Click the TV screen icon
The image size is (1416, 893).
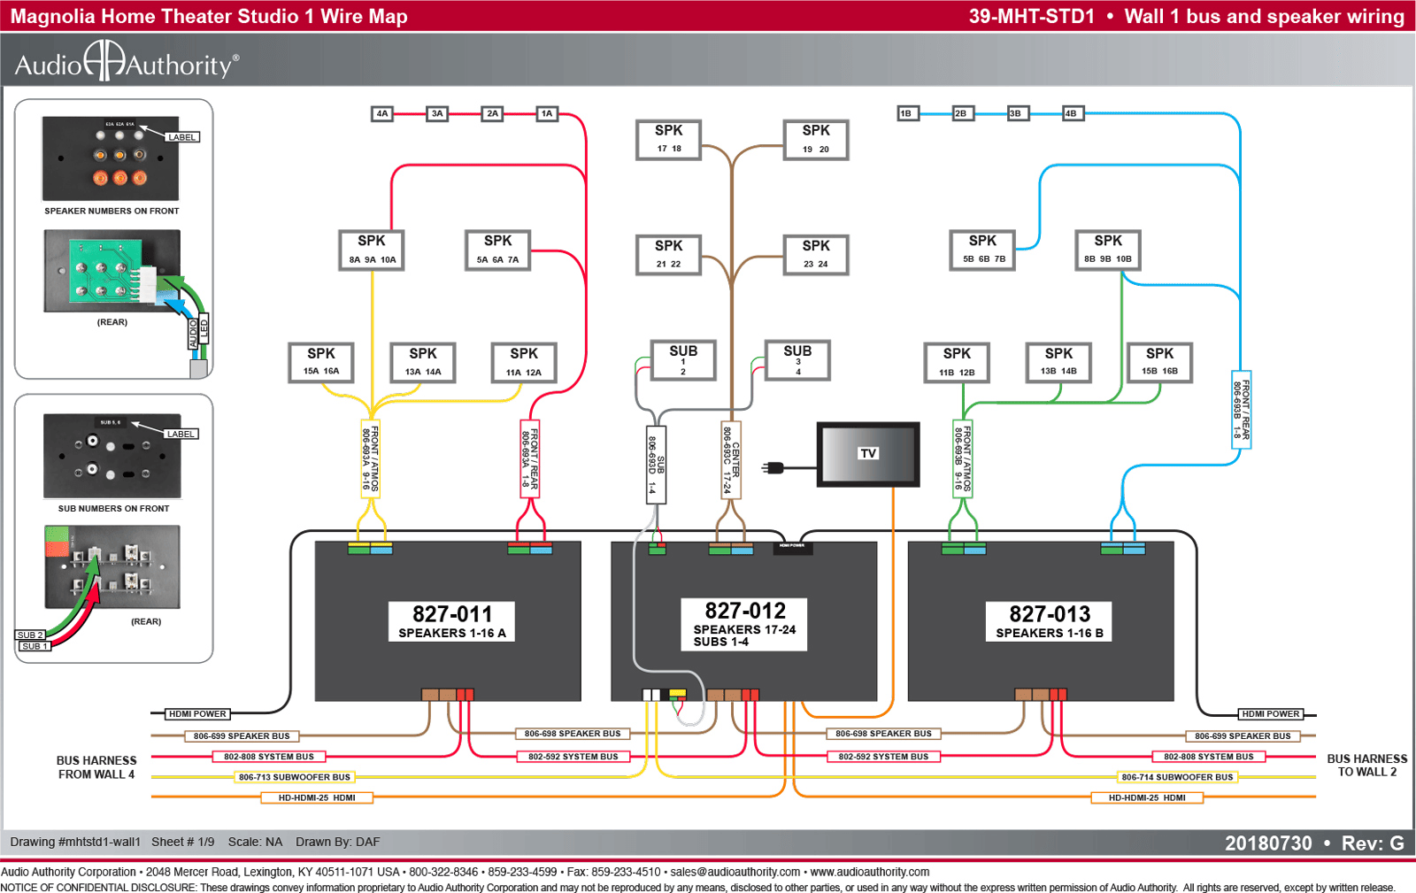click(x=867, y=454)
